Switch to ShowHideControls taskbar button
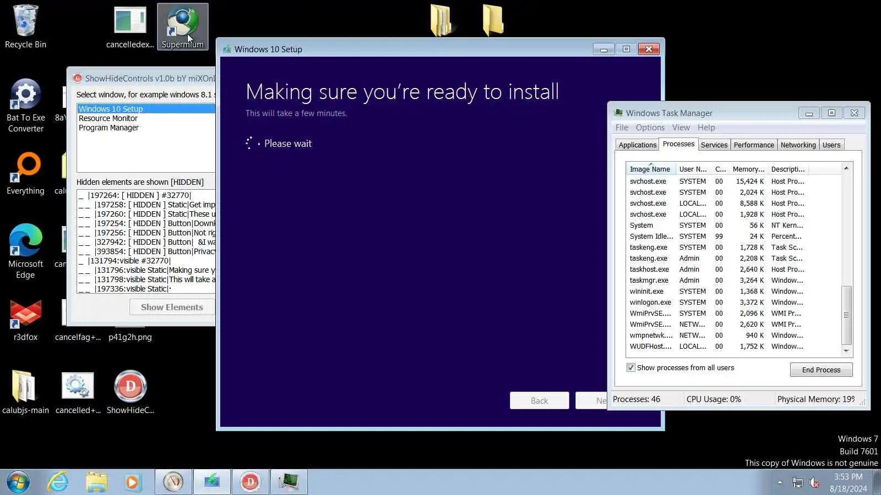This screenshot has width=881, height=495. tap(251, 482)
